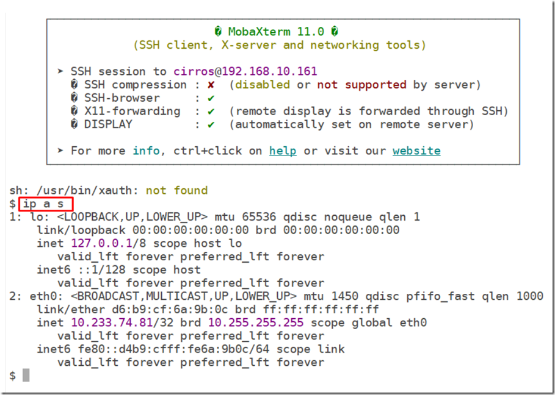
Task: Click the '(SSH client, X-server and networking tools)' subtitle
Action: 280,45
